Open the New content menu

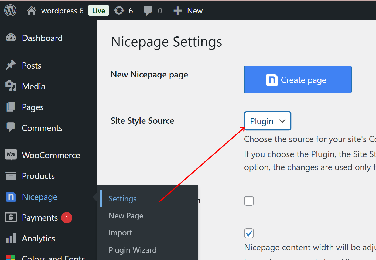195,11
